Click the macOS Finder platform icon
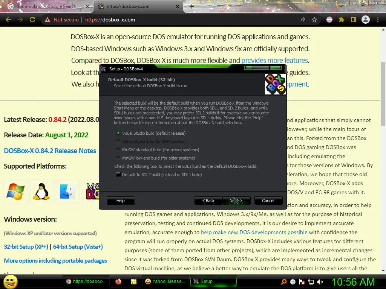 click(x=67, y=192)
